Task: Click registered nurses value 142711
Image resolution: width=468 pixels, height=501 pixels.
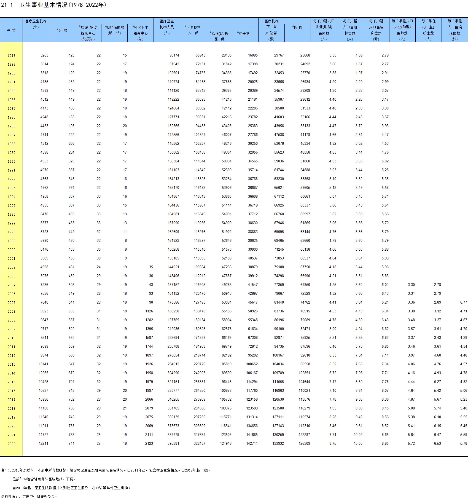Action: (252, 444)
